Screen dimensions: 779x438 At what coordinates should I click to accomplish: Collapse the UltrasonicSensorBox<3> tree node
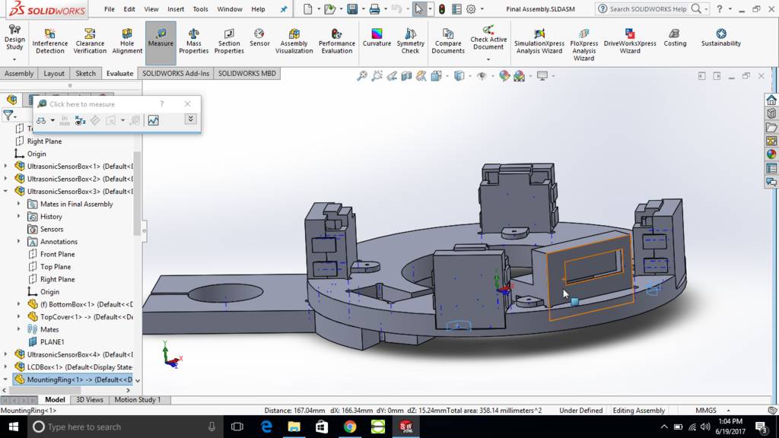coord(6,192)
